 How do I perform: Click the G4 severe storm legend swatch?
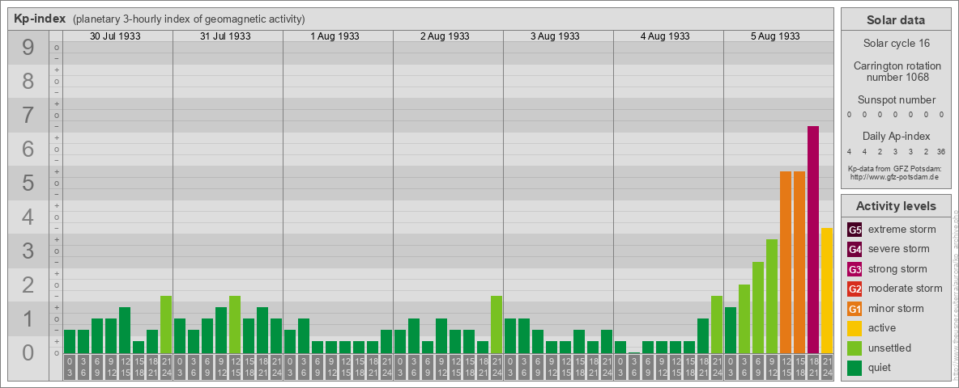click(x=855, y=250)
